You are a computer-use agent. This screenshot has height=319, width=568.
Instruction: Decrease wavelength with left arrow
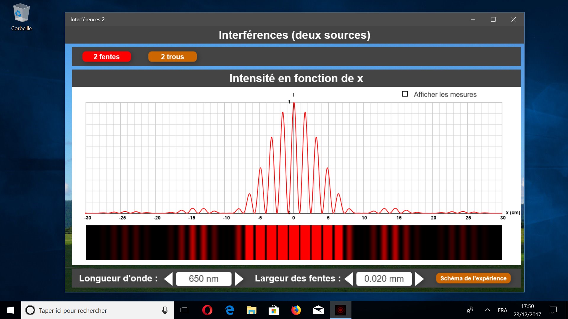[x=169, y=279]
